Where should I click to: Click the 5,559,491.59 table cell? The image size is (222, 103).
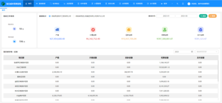point(164,72)
